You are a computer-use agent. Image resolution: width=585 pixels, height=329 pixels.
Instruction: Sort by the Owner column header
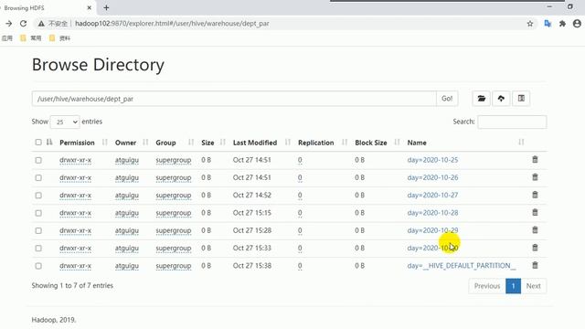pyautogui.click(x=125, y=143)
